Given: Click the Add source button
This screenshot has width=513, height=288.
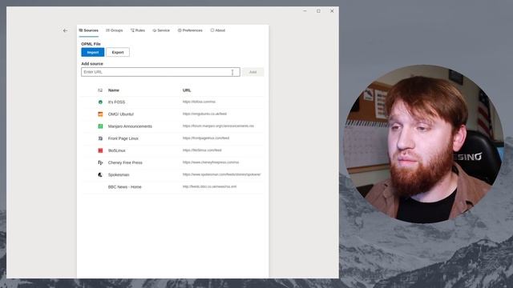Looking at the screenshot, I should point(253,72).
